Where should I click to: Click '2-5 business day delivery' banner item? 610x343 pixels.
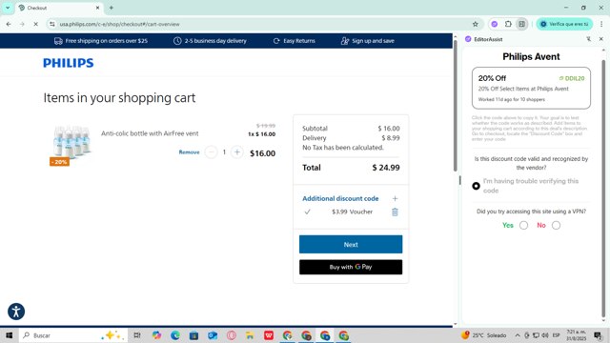click(x=210, y=41)
